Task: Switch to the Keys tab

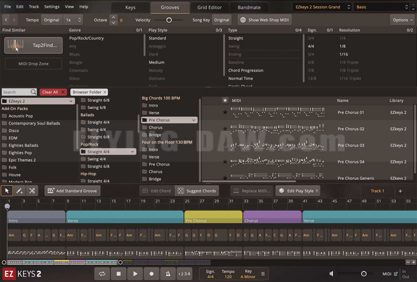Action: (130, 7)
